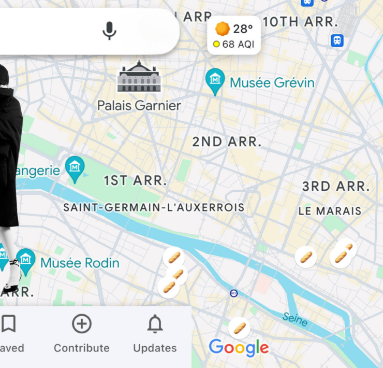Tap the baguette marker above the Google logo
This screenshot has width=383, height=368.
click(239, 329)
